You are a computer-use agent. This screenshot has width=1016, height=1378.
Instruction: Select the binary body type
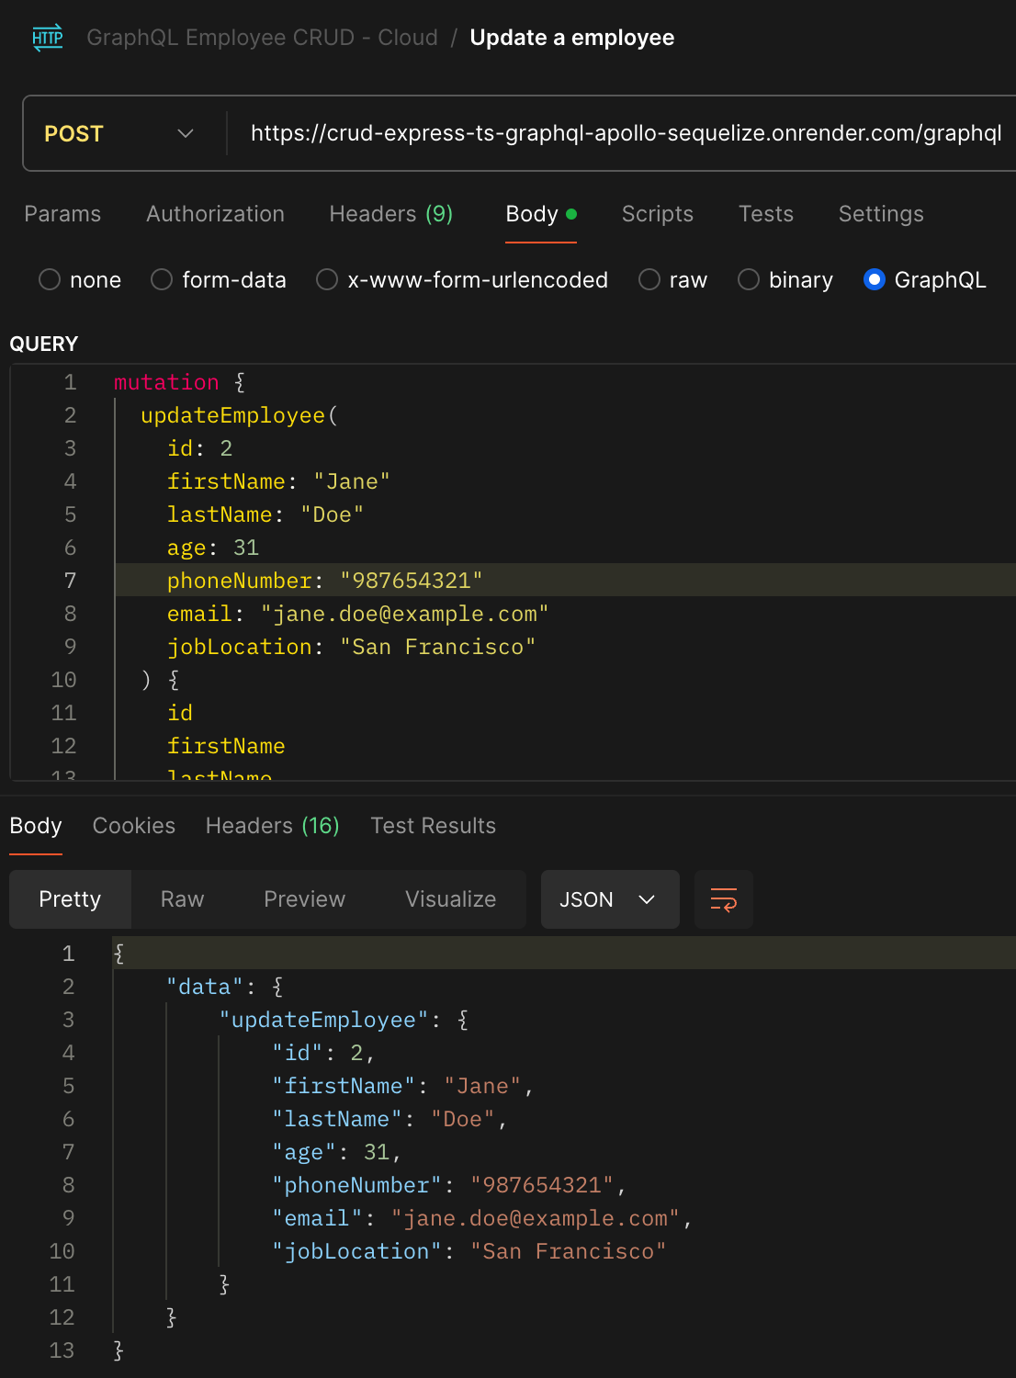click(x=785, y=280)
